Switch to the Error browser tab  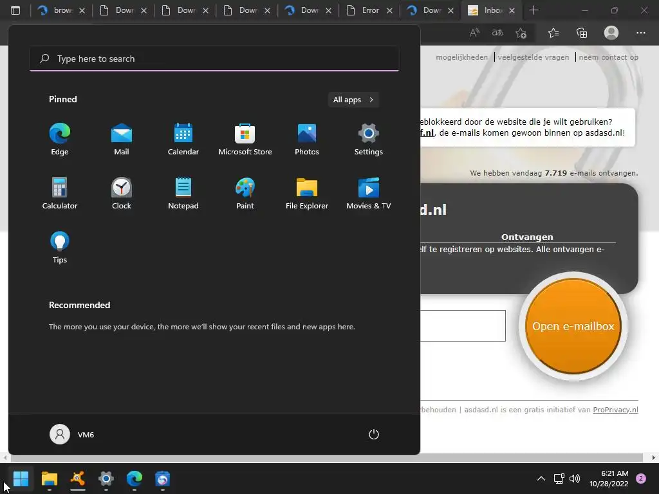[370, 10]
